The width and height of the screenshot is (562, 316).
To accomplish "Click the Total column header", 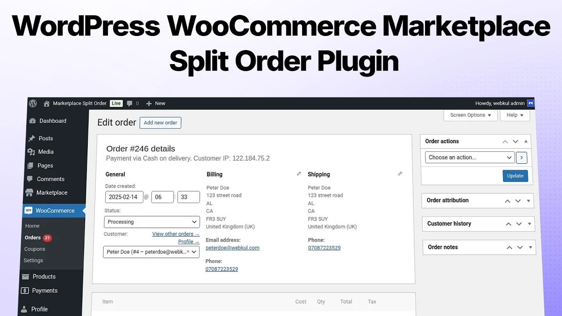I will pos(346,302).
